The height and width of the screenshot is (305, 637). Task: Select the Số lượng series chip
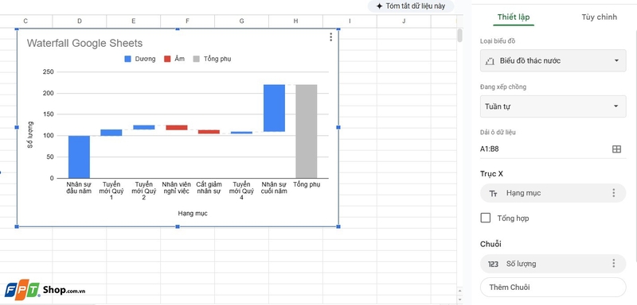pyautogui.click(x=553, y=264)
